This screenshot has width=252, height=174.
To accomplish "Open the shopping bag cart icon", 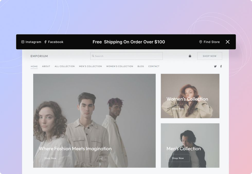I will (190, 56).
